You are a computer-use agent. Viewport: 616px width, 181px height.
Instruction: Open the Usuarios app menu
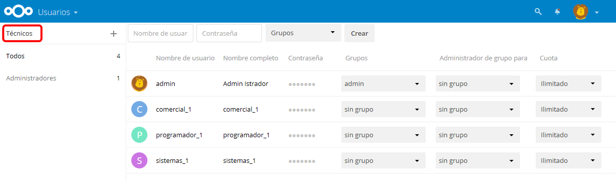(x=58, y=12)
